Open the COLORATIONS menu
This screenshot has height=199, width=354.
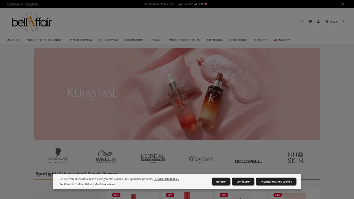[134, 40]
